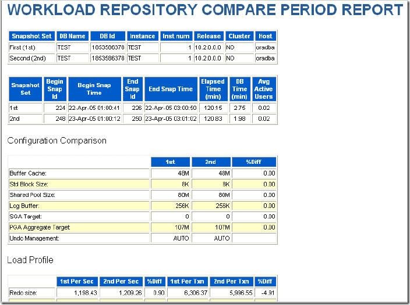The width and height of the screenshot is (410, 305).
Task: Select the %Diff header in configuration table
Action: click(x=254, y=162)
